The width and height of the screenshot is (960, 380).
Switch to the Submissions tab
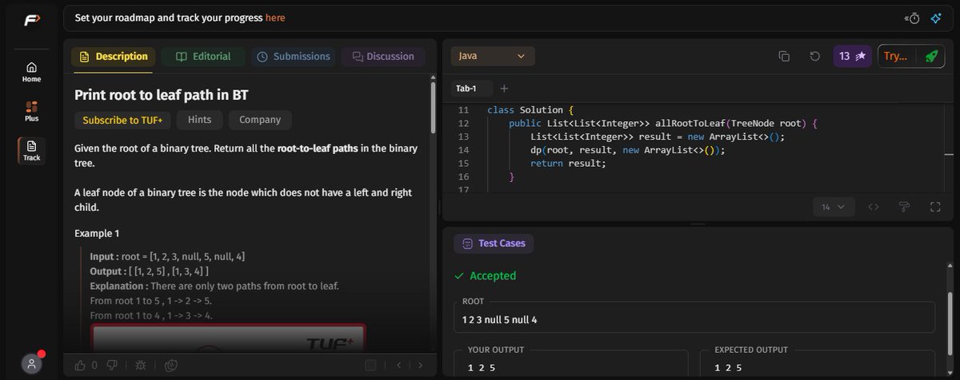tap(294, 57)
